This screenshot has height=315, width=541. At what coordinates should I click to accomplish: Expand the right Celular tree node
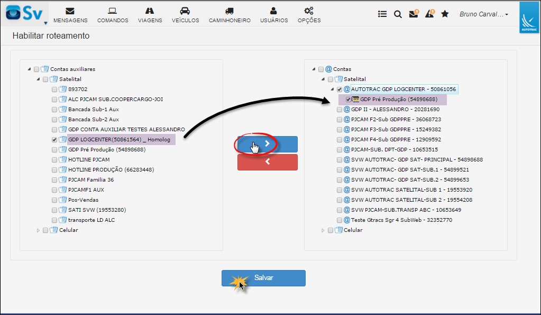pos(323,230)
